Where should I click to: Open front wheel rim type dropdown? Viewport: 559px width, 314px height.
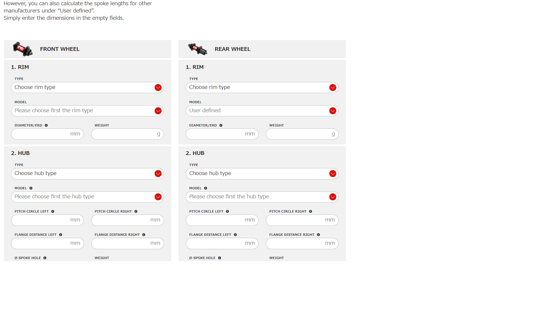pyautogui.click(x=87, y=88)
